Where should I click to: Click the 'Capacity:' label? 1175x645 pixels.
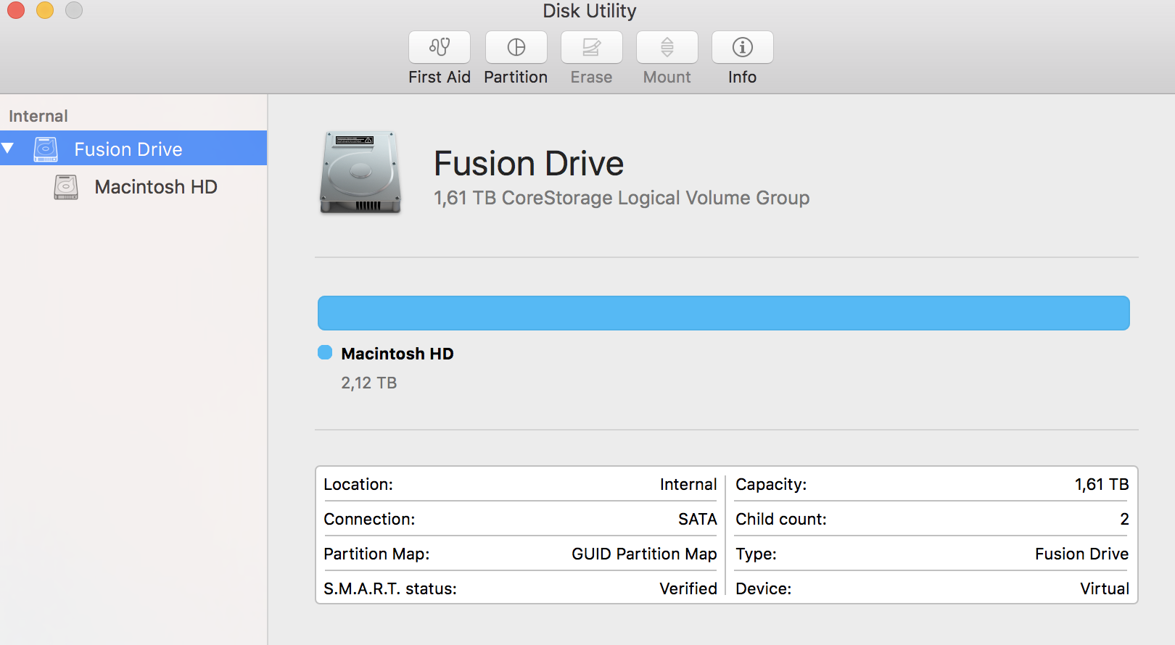[771, 484]
